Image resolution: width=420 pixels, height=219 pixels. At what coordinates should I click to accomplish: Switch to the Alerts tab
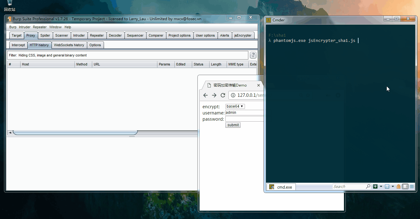224,35
